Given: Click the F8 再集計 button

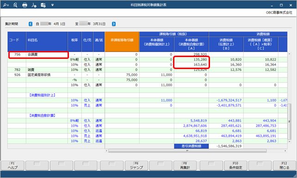Looking at the screenshot, I should [x=185, y=165].
